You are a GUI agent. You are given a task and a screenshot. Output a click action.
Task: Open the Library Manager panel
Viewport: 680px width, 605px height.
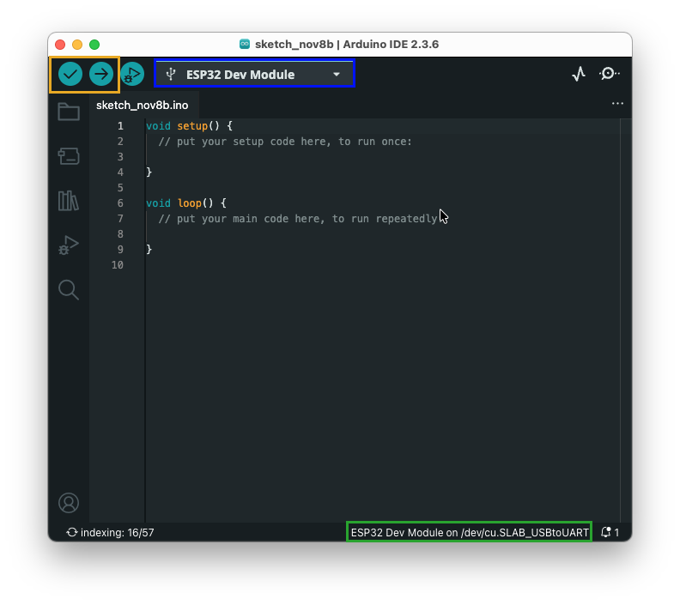(x=69, y=201)
